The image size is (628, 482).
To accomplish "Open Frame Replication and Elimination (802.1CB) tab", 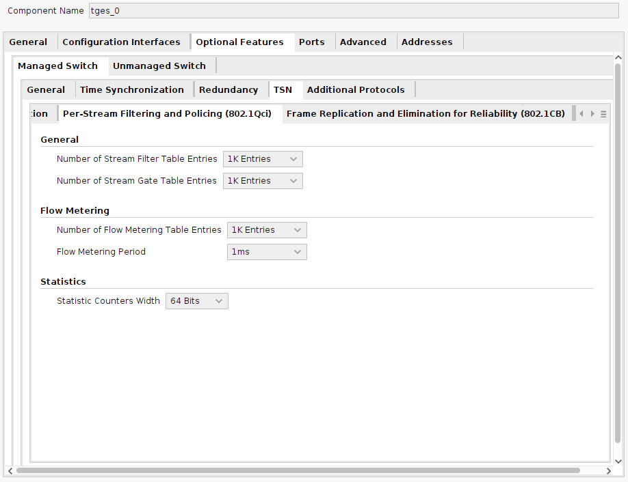I will coord(426,114).
